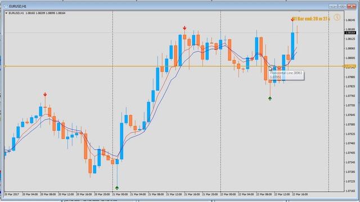Click the 1.07345 price scale label
Image resolution: width=360 pixels, height=202 pixels.
350,162
